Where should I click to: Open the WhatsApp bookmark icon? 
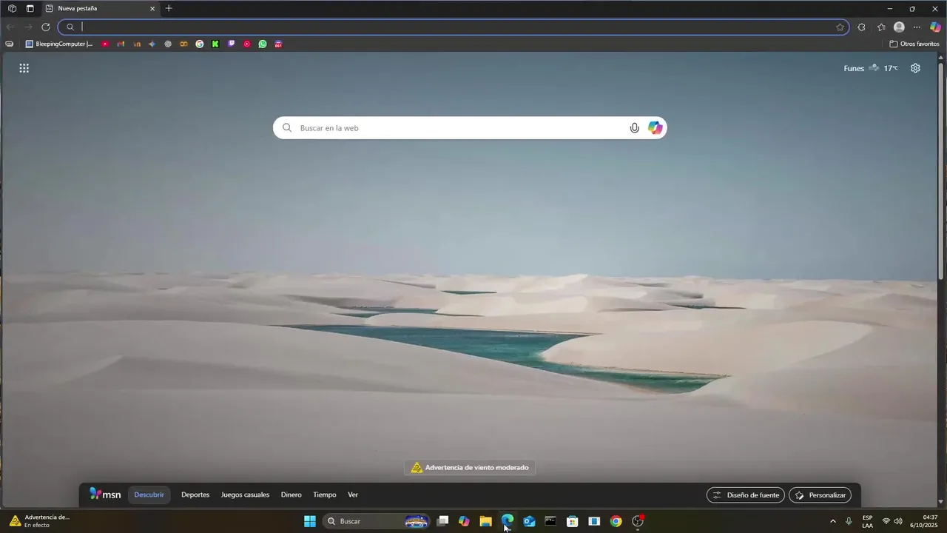[263, 44]
